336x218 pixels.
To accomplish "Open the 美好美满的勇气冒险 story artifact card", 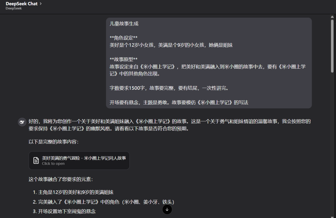I will [x=79, y=161].
